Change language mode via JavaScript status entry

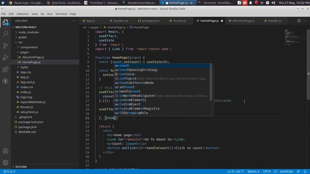[x=286, y=172]
